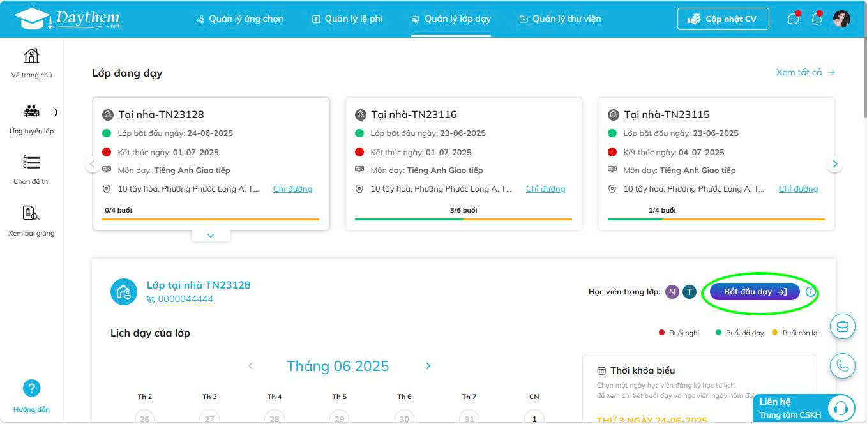Click Chỉ đường on card TN23115
The image size is (867, 424).
(x=798, y=189)
